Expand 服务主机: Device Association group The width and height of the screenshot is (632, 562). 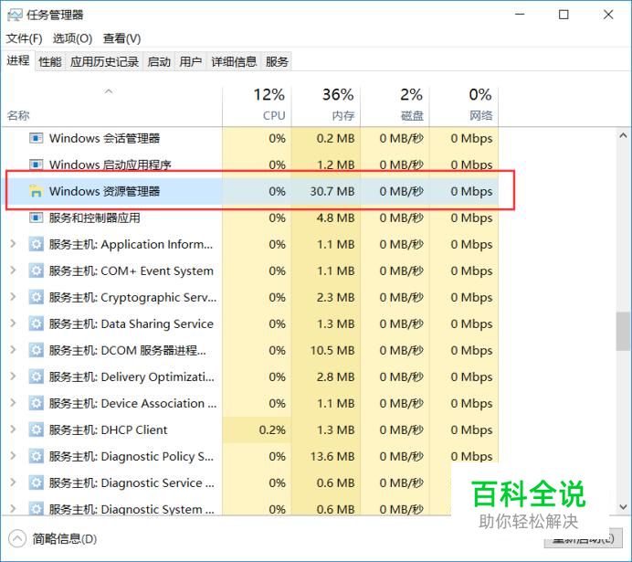(x=13, y=403)
